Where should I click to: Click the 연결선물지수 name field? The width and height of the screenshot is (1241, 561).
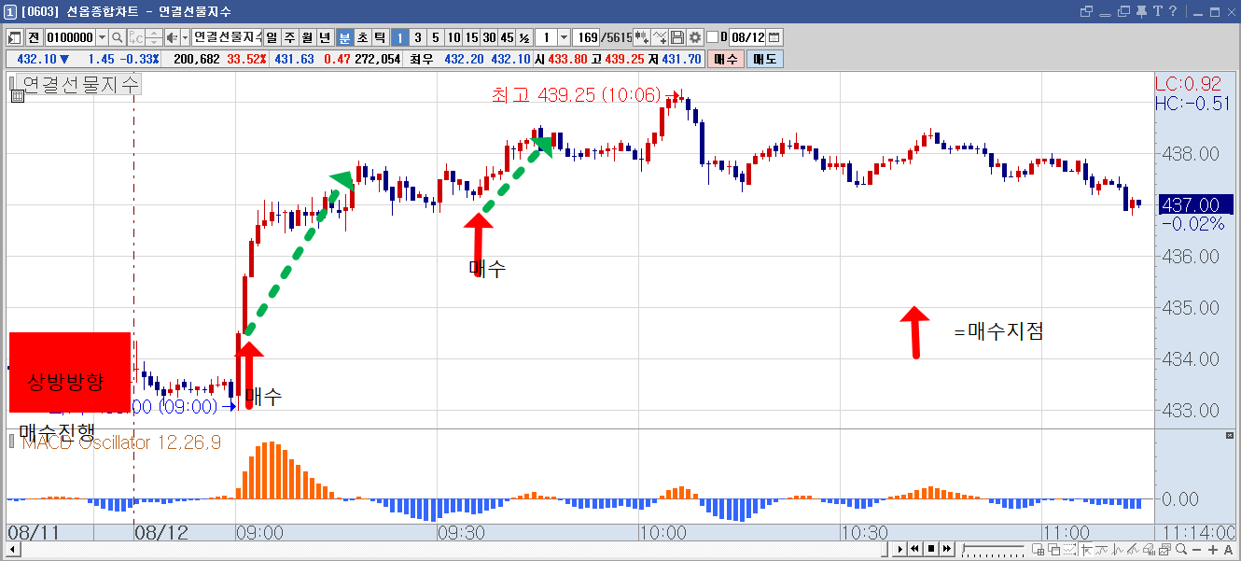[227, 37]
